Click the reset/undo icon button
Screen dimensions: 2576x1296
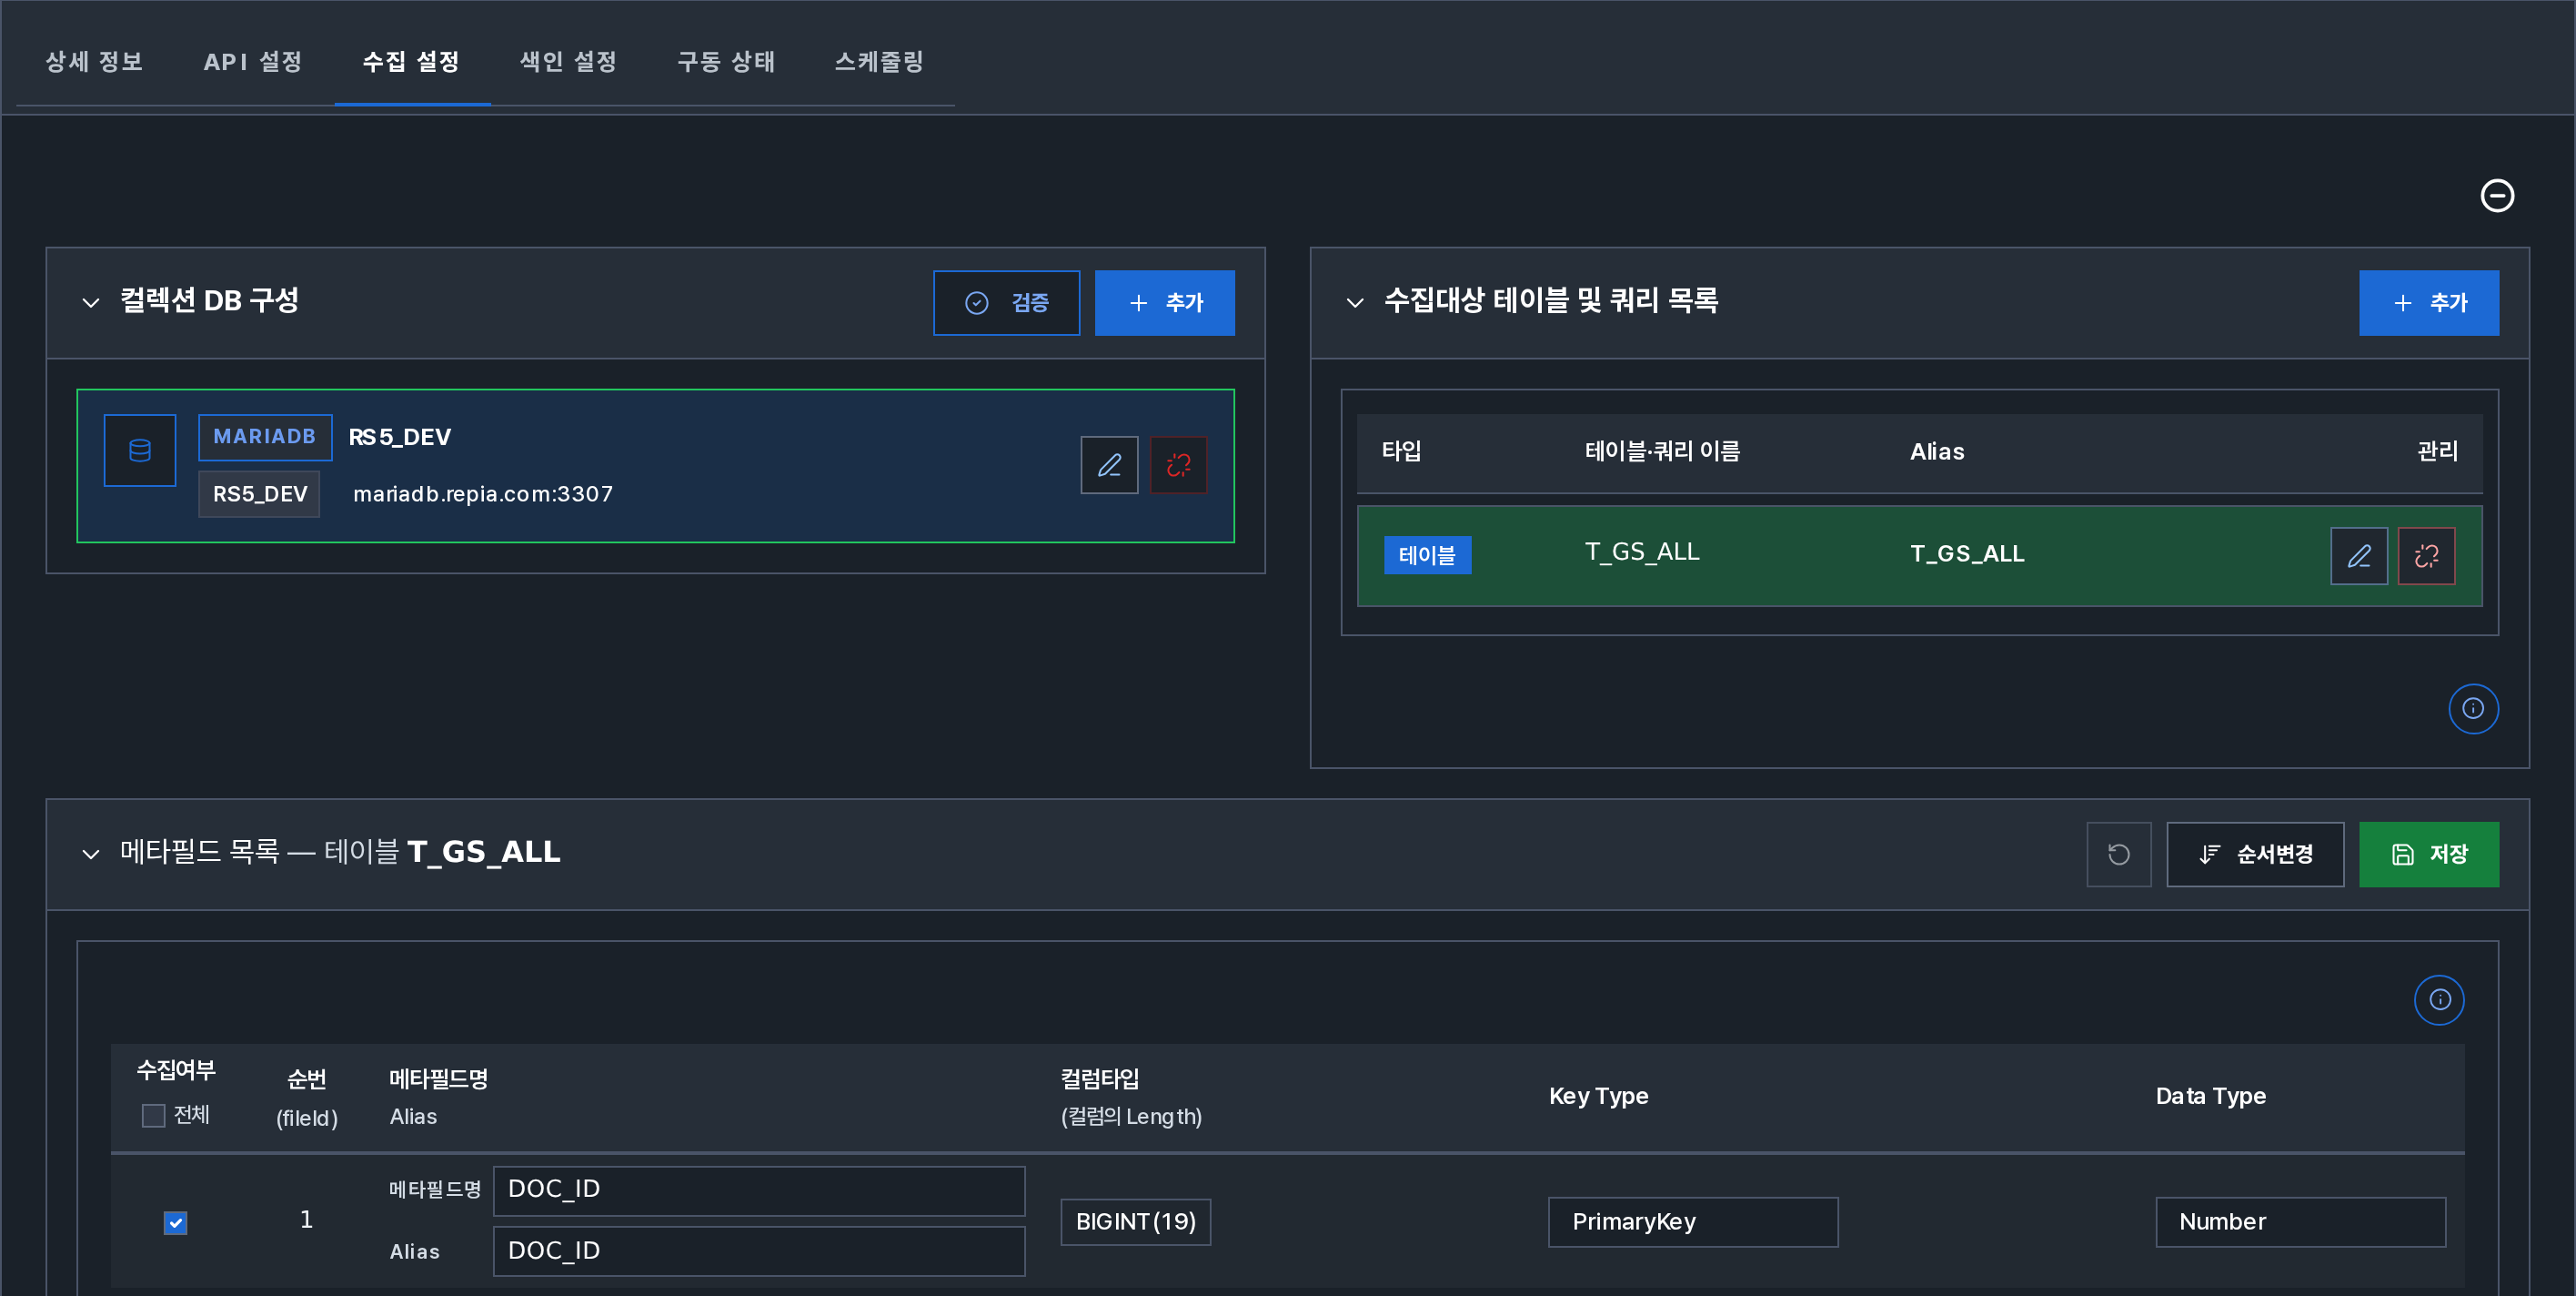point(2118,854)
